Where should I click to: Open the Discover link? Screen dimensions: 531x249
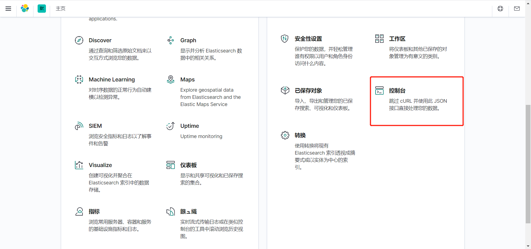point(100,40)
